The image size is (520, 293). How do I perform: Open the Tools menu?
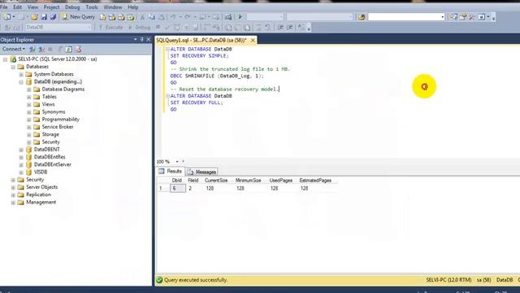coord(92,7)
